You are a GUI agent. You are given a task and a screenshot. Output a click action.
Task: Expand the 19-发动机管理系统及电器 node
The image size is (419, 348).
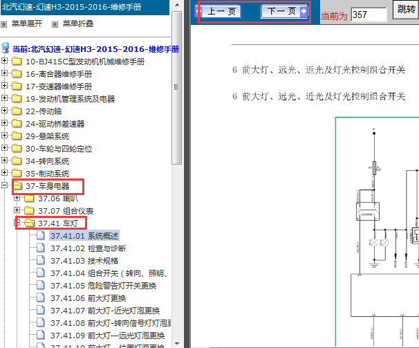pos(4,98)
